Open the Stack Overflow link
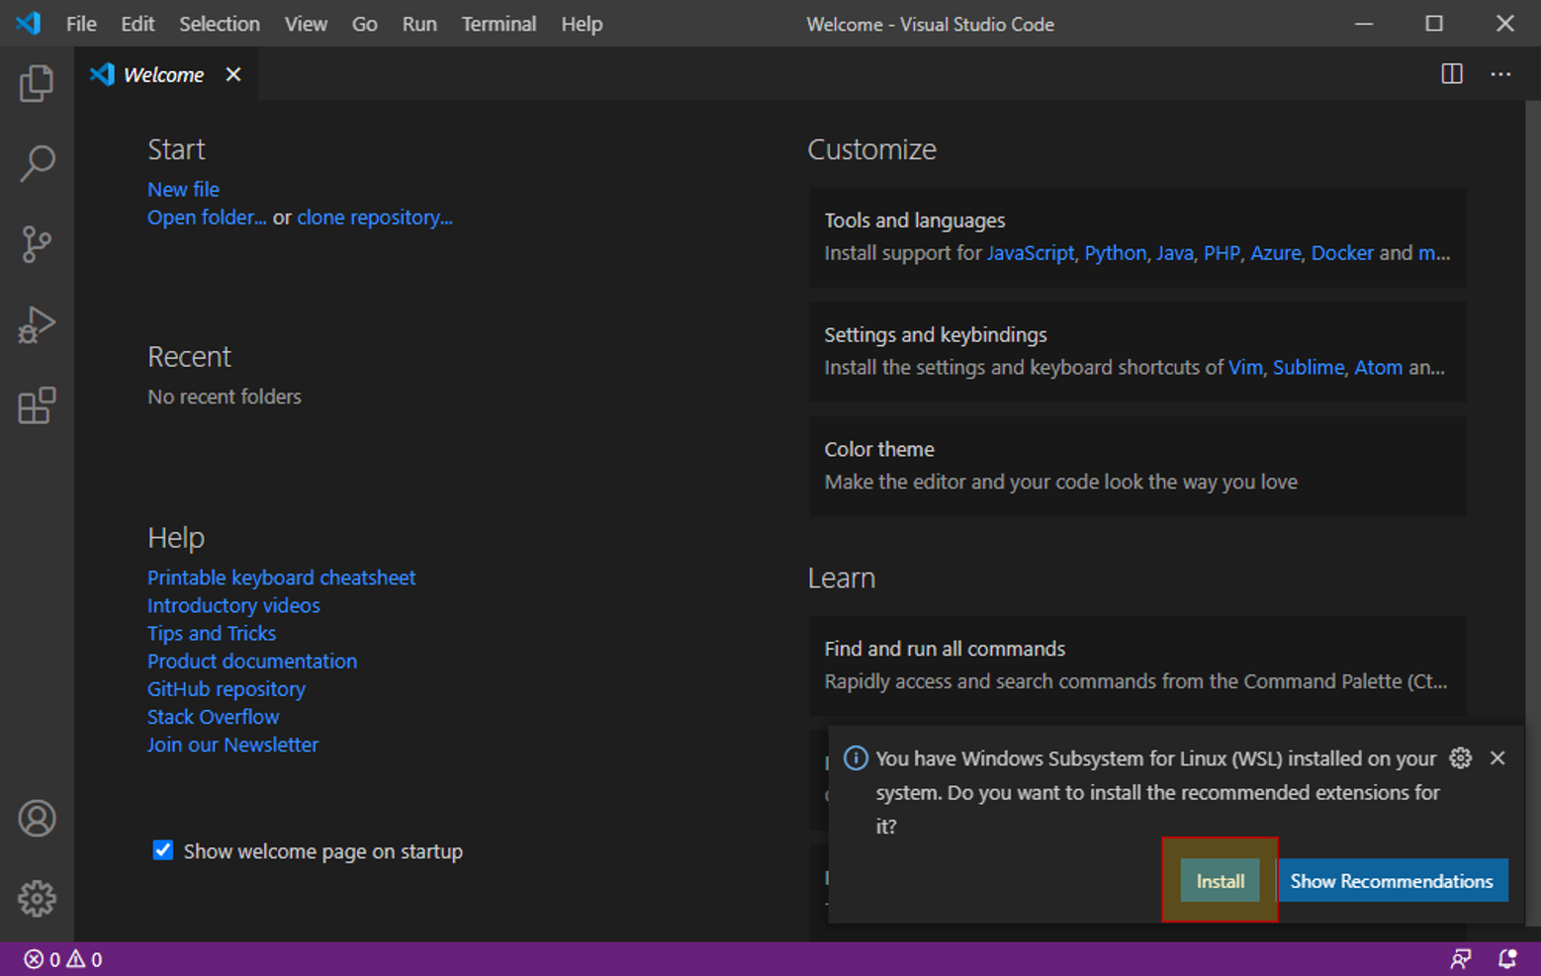 point(213,717)
